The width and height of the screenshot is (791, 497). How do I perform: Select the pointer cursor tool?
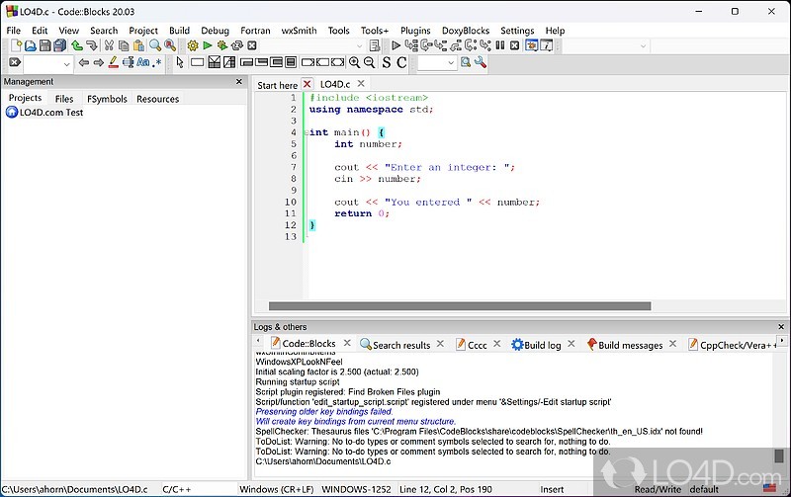click(180, 62)
